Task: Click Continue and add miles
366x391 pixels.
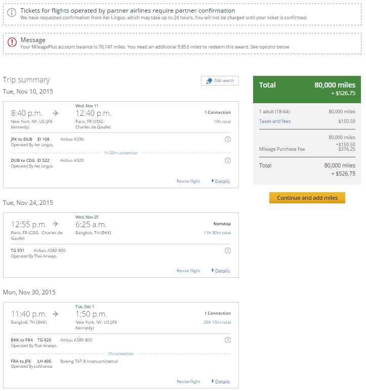Action: click(x=307, y=198)
